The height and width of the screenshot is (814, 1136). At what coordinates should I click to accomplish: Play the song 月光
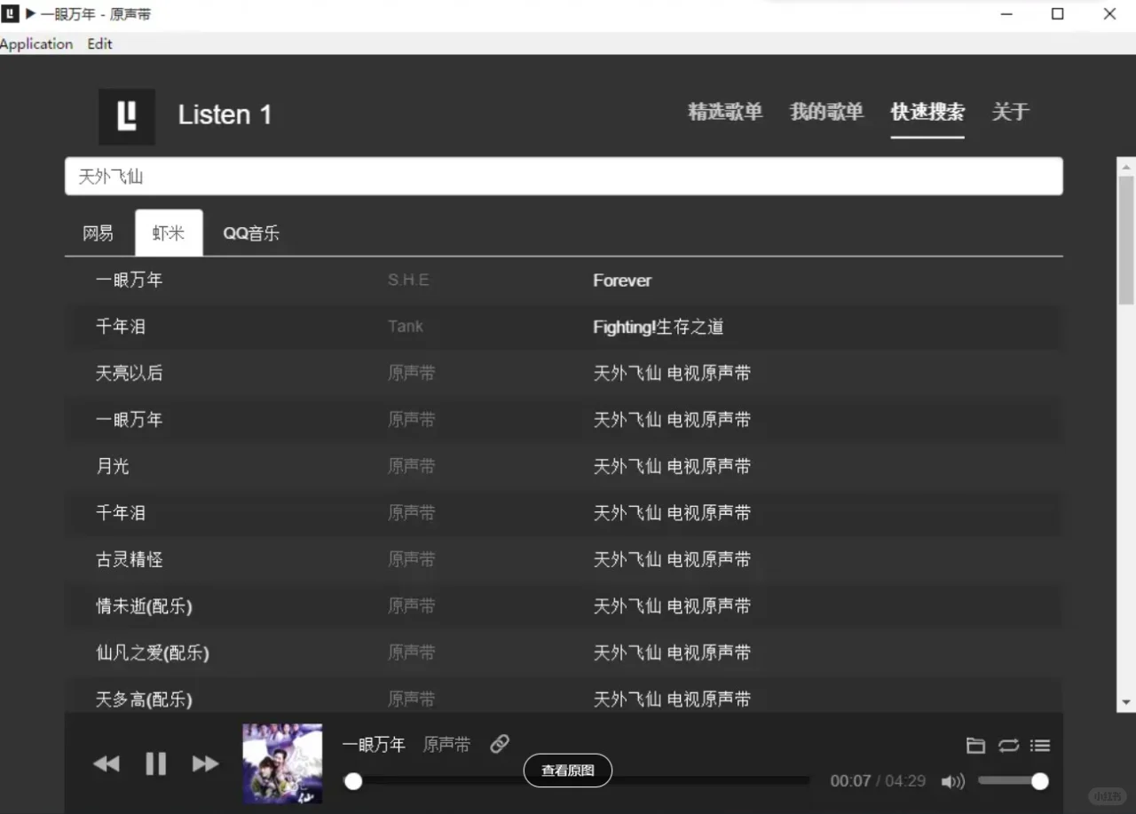click(113, 466)
